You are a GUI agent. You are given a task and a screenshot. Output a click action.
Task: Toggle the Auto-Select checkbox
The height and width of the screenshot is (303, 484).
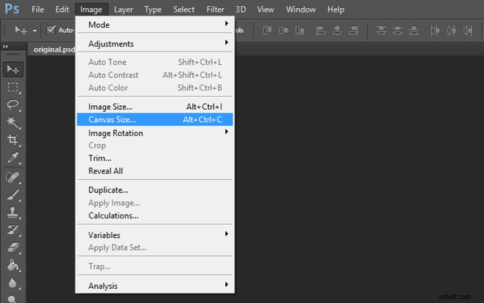51,30
